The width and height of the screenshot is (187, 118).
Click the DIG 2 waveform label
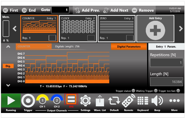click(21, 74)
